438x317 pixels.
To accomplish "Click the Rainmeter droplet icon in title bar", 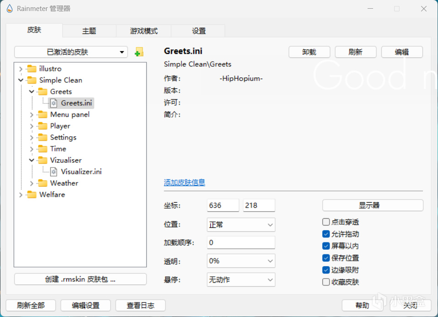I will point(10,9).
